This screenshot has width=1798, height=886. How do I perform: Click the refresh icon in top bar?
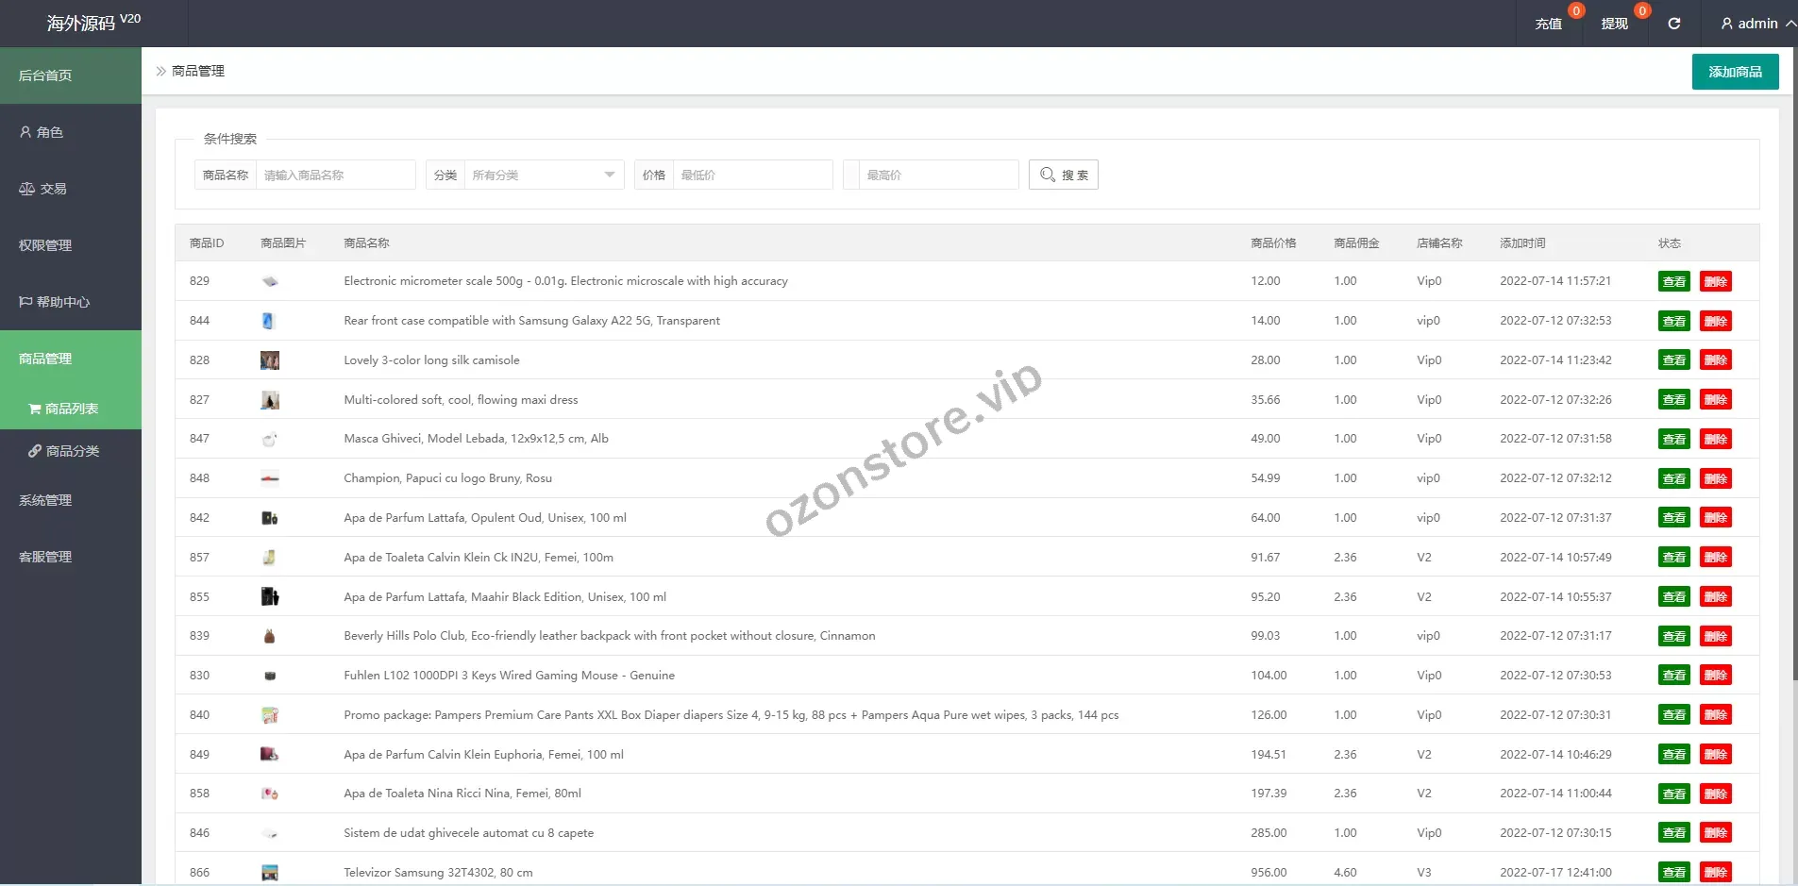tap(1673, 24)
